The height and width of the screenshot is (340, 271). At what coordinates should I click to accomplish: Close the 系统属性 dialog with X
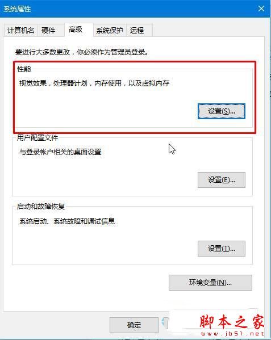[261, 9]
